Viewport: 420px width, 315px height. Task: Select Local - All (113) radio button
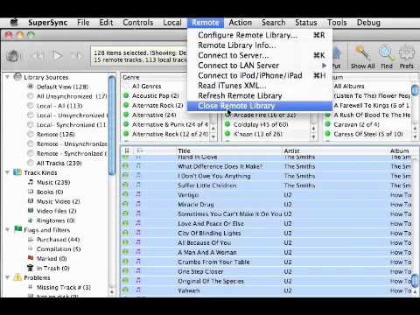pos(31,106)
